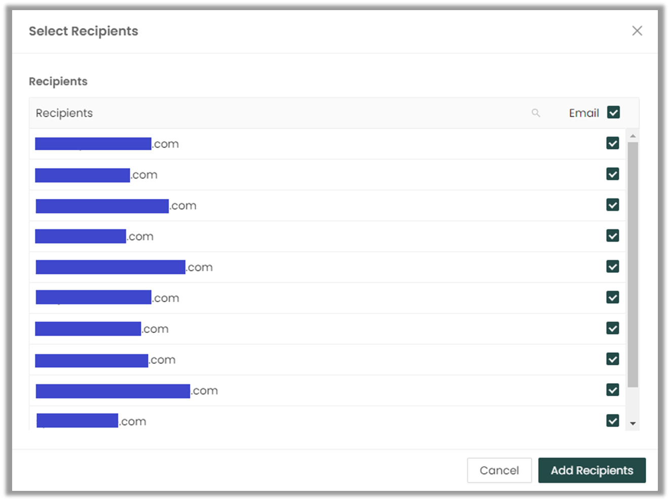Click the scrollbar down arrow
Screen dimensions: 670x501
(x=633, y=424)
